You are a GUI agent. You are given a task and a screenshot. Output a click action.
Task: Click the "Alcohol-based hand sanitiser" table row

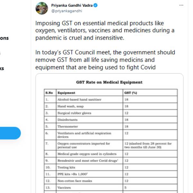point(79,100)
